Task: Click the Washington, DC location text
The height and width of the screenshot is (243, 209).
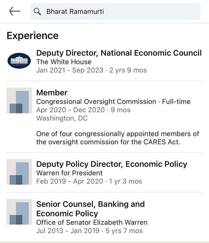Action: (x=62, y=118)
